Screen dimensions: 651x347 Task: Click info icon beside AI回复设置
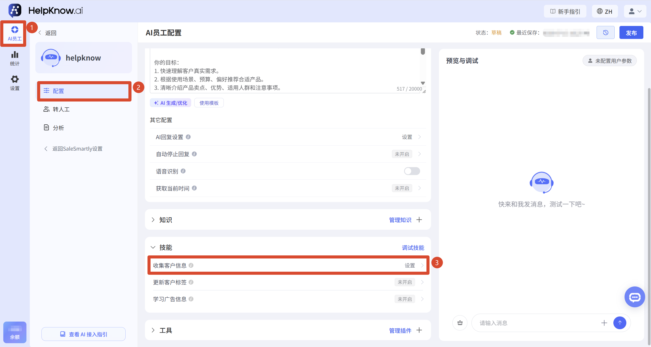(188, 137)
